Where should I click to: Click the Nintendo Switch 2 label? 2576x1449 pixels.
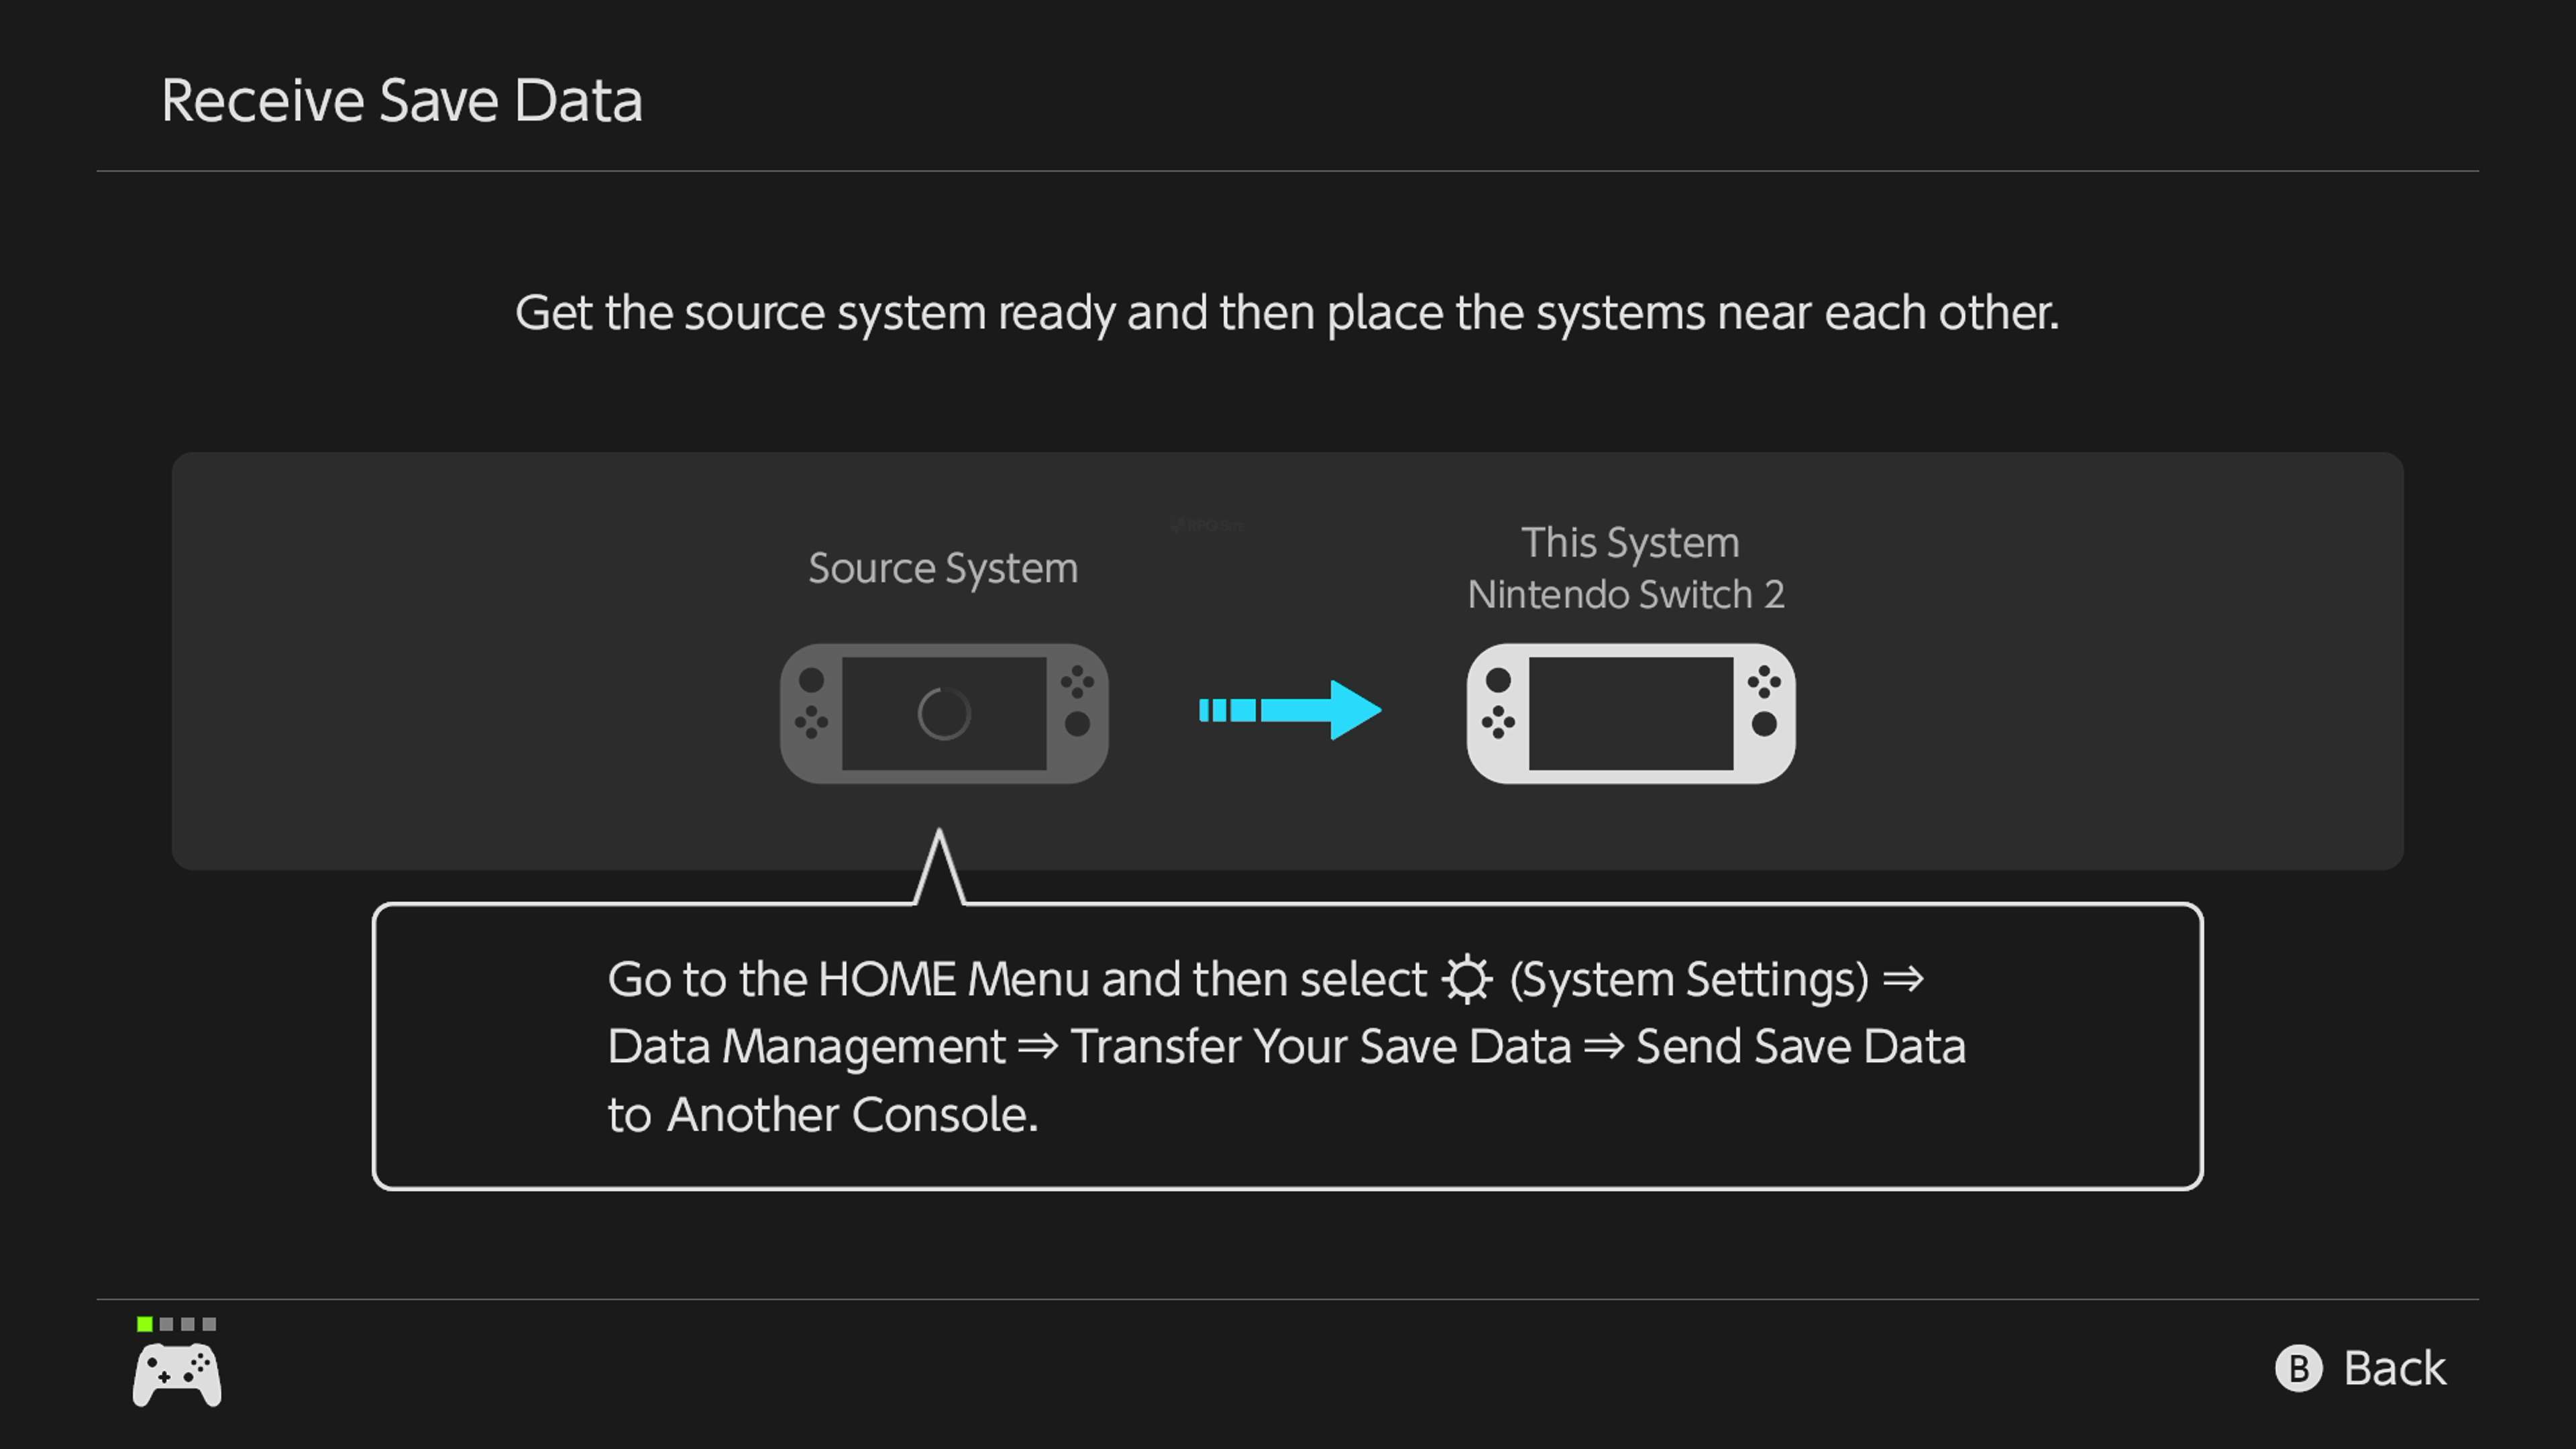coord(1626,594)
